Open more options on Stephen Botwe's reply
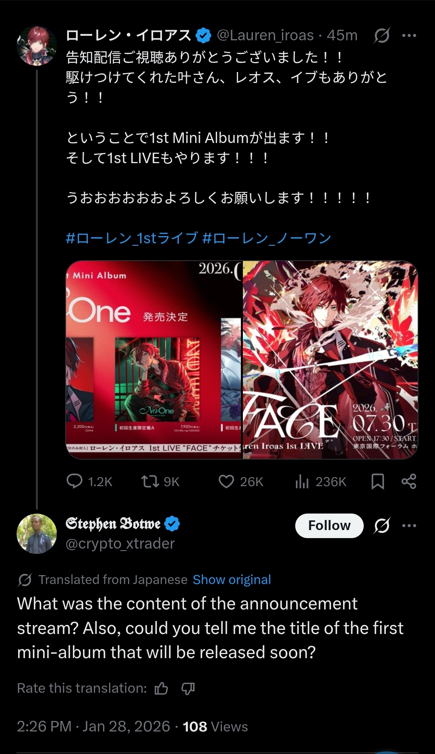The width and height of the screenshot is (435, 754). 409,526
